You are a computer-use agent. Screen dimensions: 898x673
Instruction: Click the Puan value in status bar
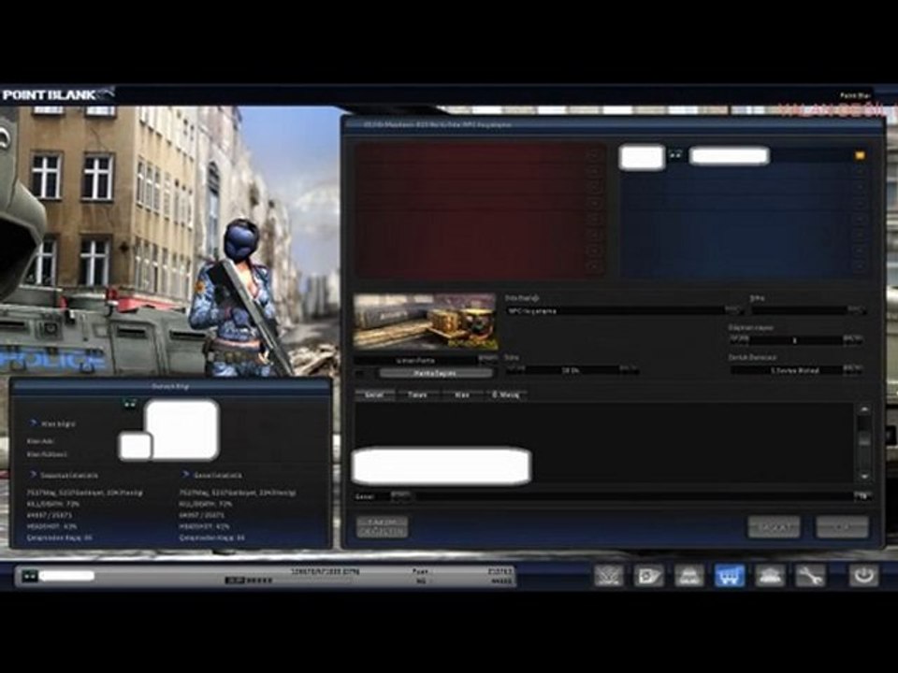[x=500, y=571]
